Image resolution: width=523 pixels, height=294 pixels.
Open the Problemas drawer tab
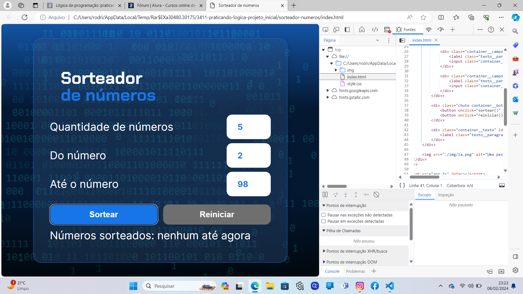pyautogui.click(x=355, y=271)
